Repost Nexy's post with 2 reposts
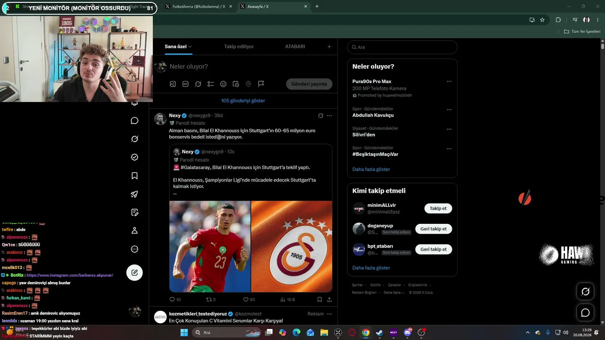The height and width of the screenshot is (340, 605). tap(209, 299)
